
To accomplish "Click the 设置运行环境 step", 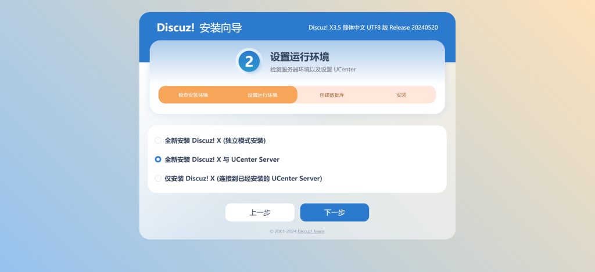I will tap(263, 95).
